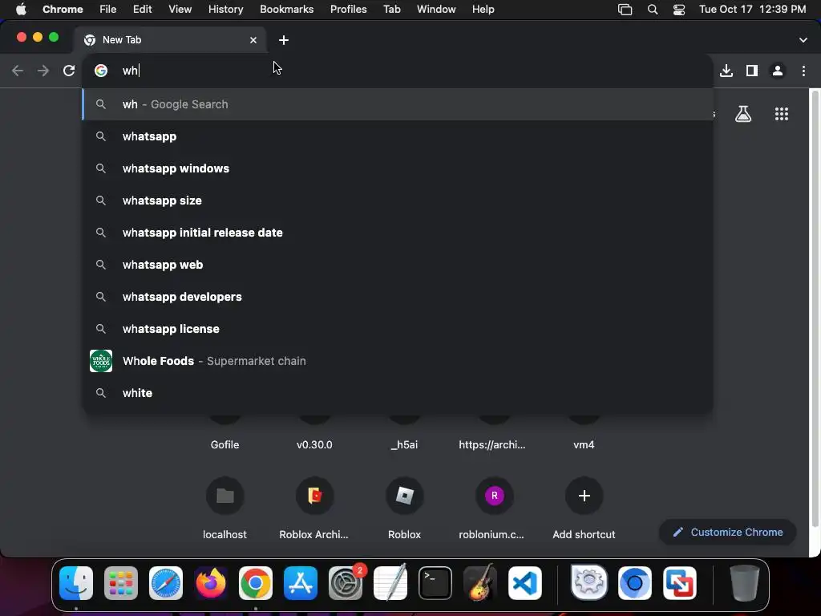Open Firefox from the Dock
821x616 pixels.
(211, 582)
